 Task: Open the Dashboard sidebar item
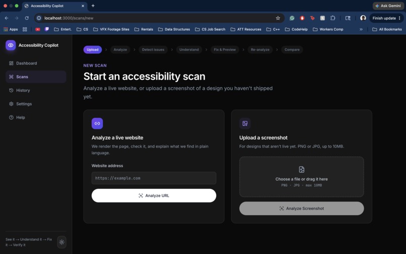point(36,63)
